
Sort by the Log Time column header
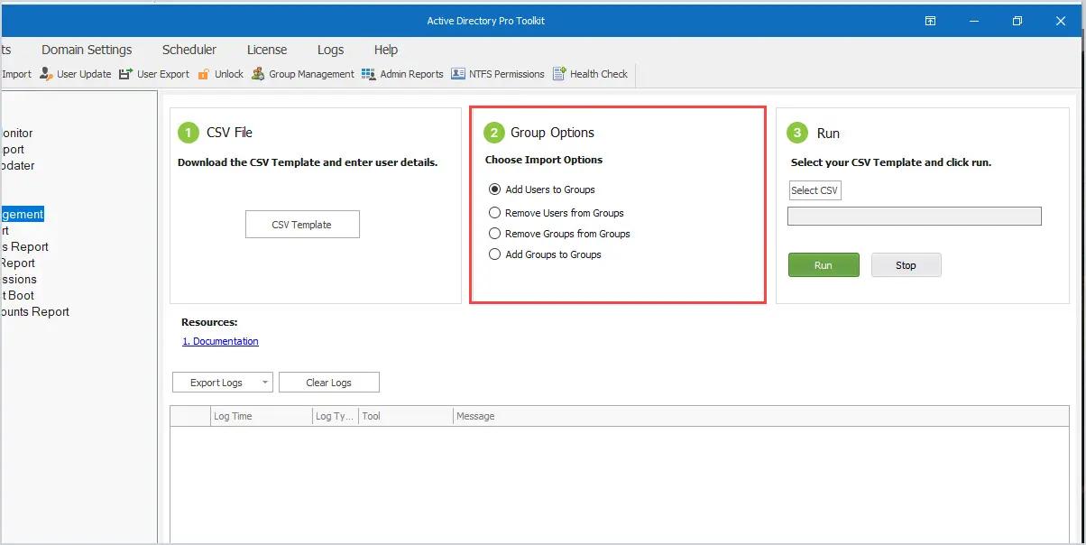coord(260,416)
